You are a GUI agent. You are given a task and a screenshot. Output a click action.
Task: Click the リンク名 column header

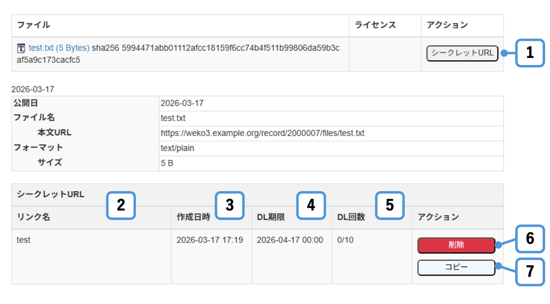(x=33, y=218)
